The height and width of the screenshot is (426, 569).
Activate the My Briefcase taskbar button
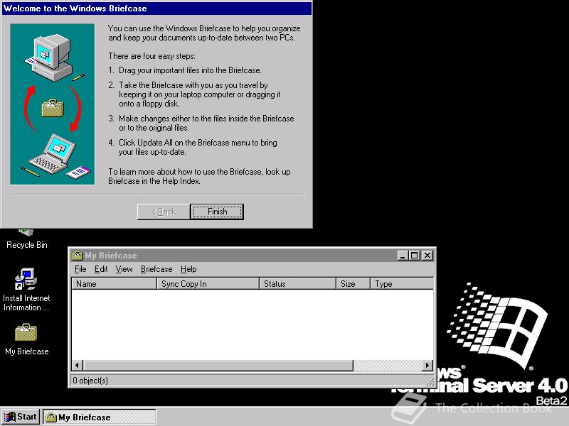(100, 417)
